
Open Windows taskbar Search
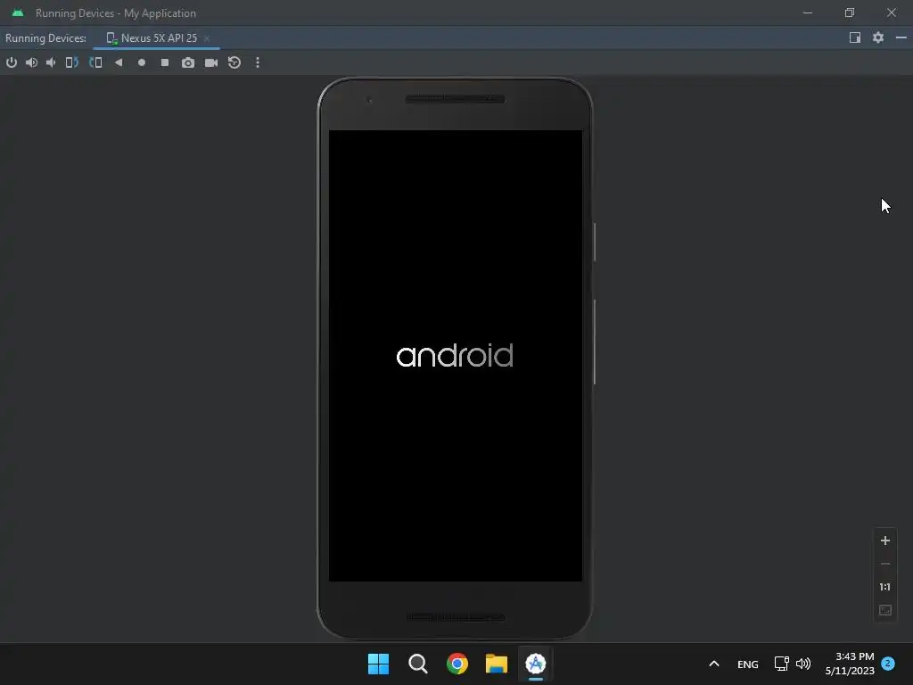tap(418, 664)
